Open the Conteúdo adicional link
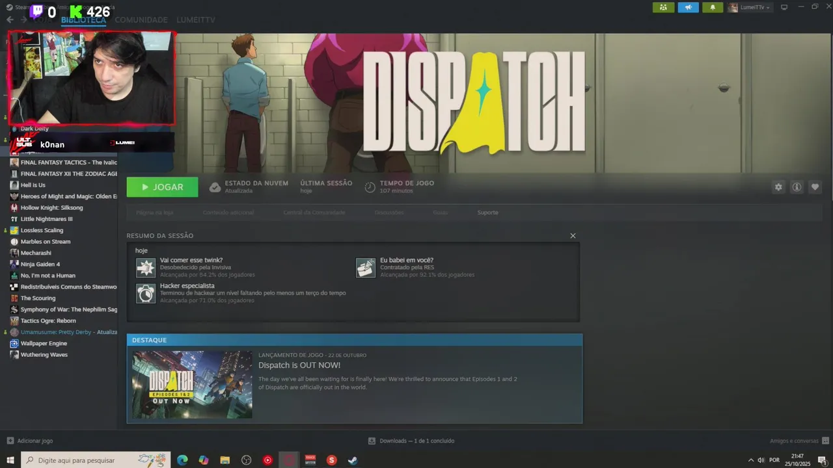Image resolution: width=833 pixels, height=468 pixels. tap(228, 213)
